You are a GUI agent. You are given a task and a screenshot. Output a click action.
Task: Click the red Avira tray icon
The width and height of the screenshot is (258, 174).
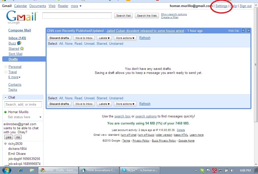pos(214,170)
